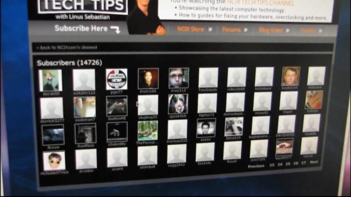This screenshot has width=351, height=197.
Task: Jump to subscribers page 27
Action: (303, 163)
